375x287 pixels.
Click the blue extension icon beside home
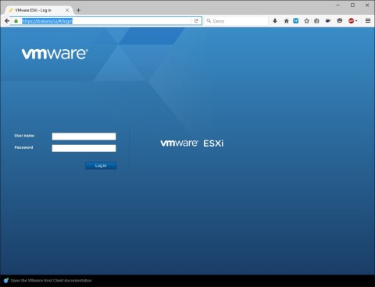pyautogui.click(x=296, y=21)
